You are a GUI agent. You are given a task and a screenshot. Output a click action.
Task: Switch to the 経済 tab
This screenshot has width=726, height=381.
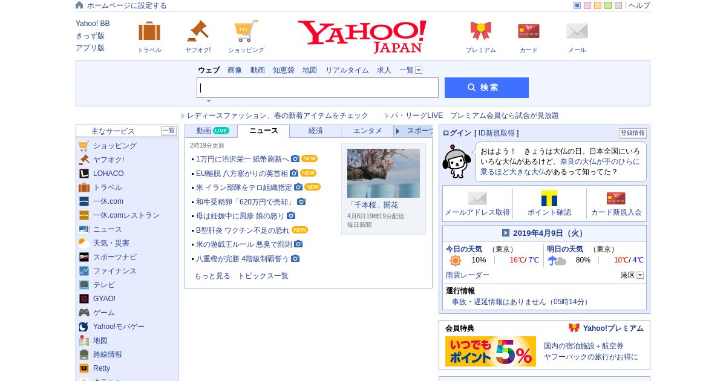click(x=316, y=131)
